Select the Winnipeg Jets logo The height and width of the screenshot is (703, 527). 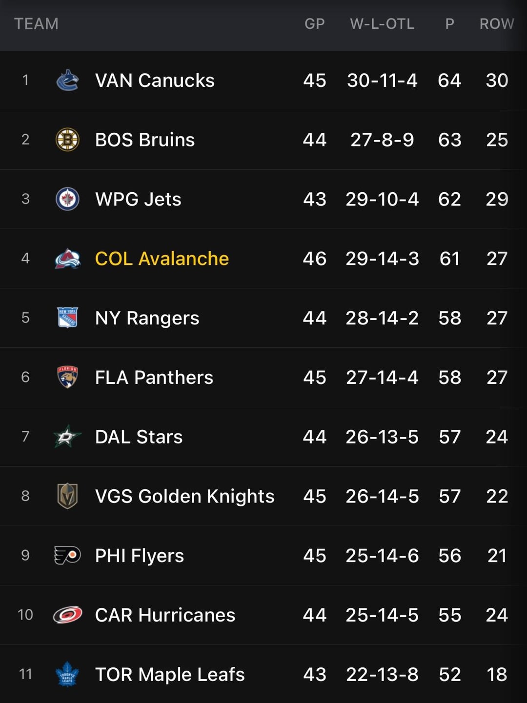(67, 199)
